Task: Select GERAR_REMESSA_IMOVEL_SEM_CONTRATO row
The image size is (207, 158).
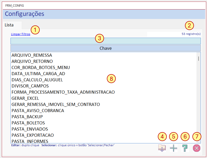Action: 104,104
